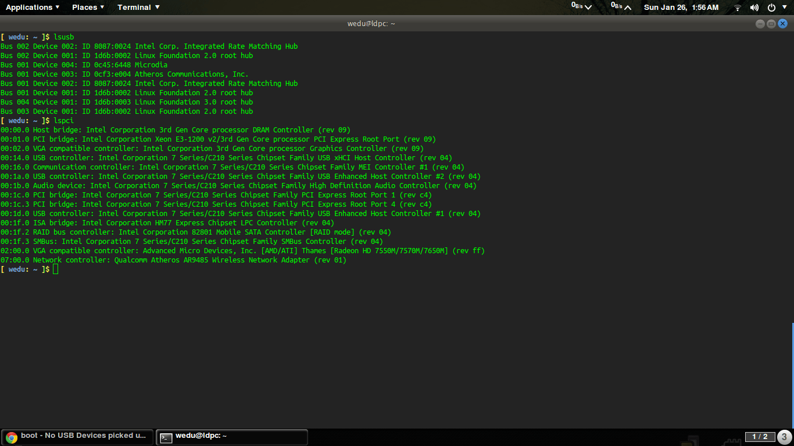Image resolution: width=794 pixels, height=446 pixels.
Task: Click the 'Host bridge' DRAM Controller line
Action: 176,130
